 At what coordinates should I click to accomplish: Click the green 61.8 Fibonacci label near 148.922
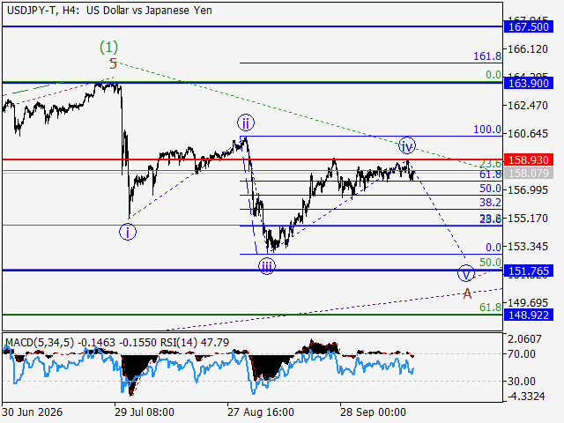[490, 308]
